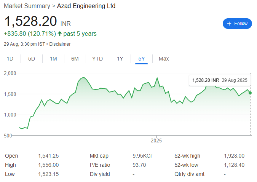The height and width of the screenshot is (182, 257).
Task: Open the Market Summary breadcrumb link
Action: pos(27,6)
